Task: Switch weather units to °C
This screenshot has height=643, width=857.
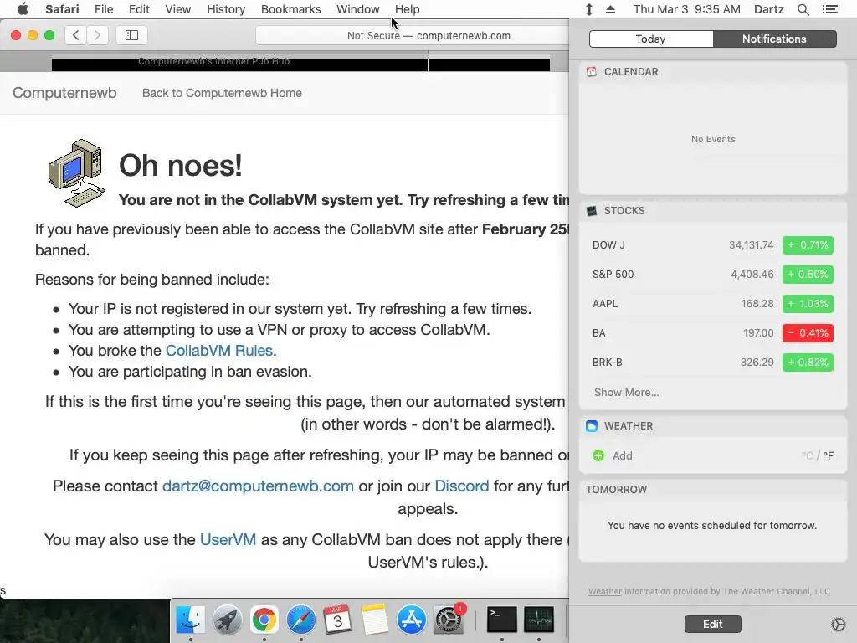Action: (x=808, y=455)
